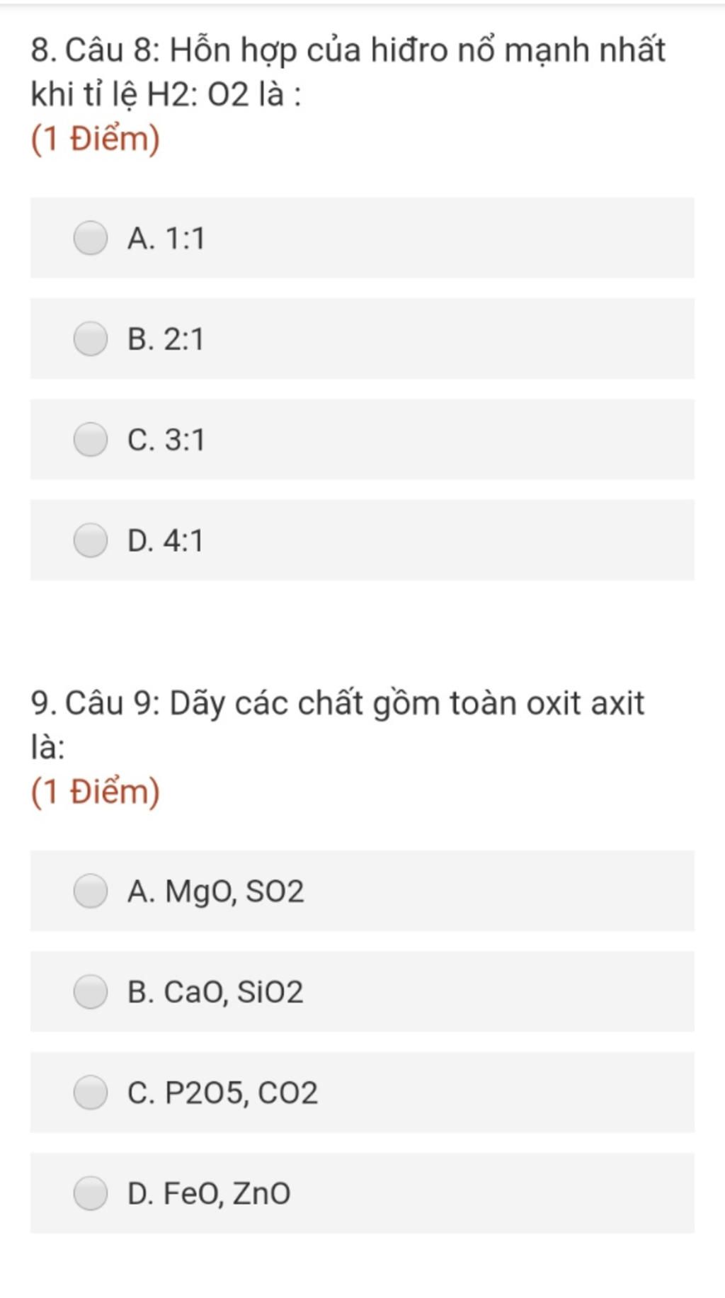Viewport: 725px width, 1298px height.
Task: Click the Câu 8 question title text
Action: pos(348,72)
